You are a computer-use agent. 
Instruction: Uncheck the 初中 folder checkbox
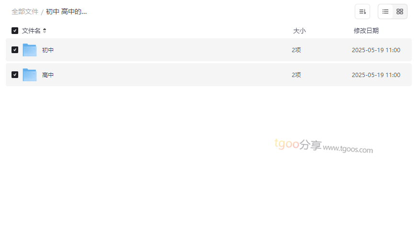(15, 50)
